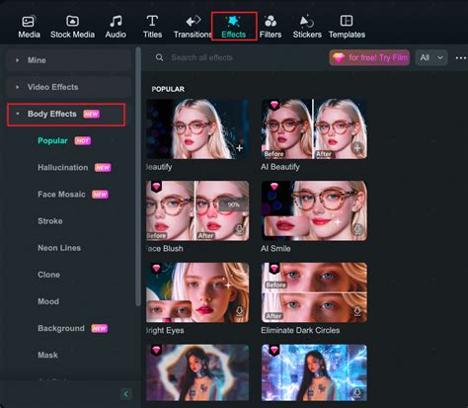
Task: Open the Stock Media tab
Action: click(72, 27)
